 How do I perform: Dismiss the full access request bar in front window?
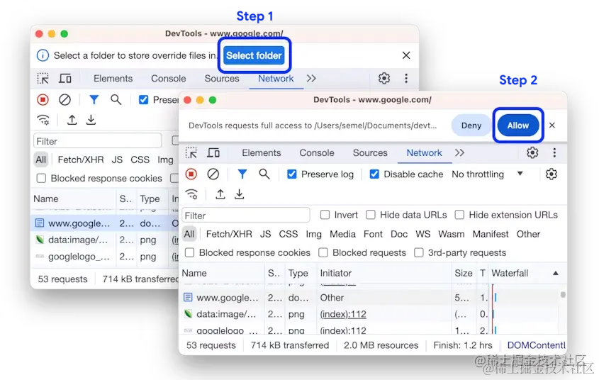coord(552,125)
